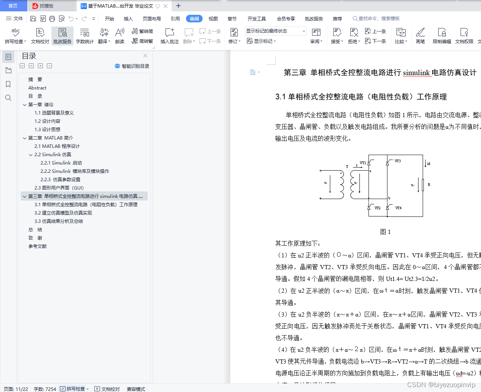Open the bookmarks panel in sidebar
The width and height of the screenshot is (481, 392).
pos(8,84)
